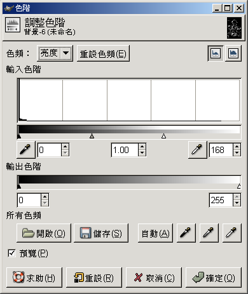Image resolution: width=248 pixels, height=294 pixels.
Task: Click the output levels 255 input field
Action: [x=221, y=200]
